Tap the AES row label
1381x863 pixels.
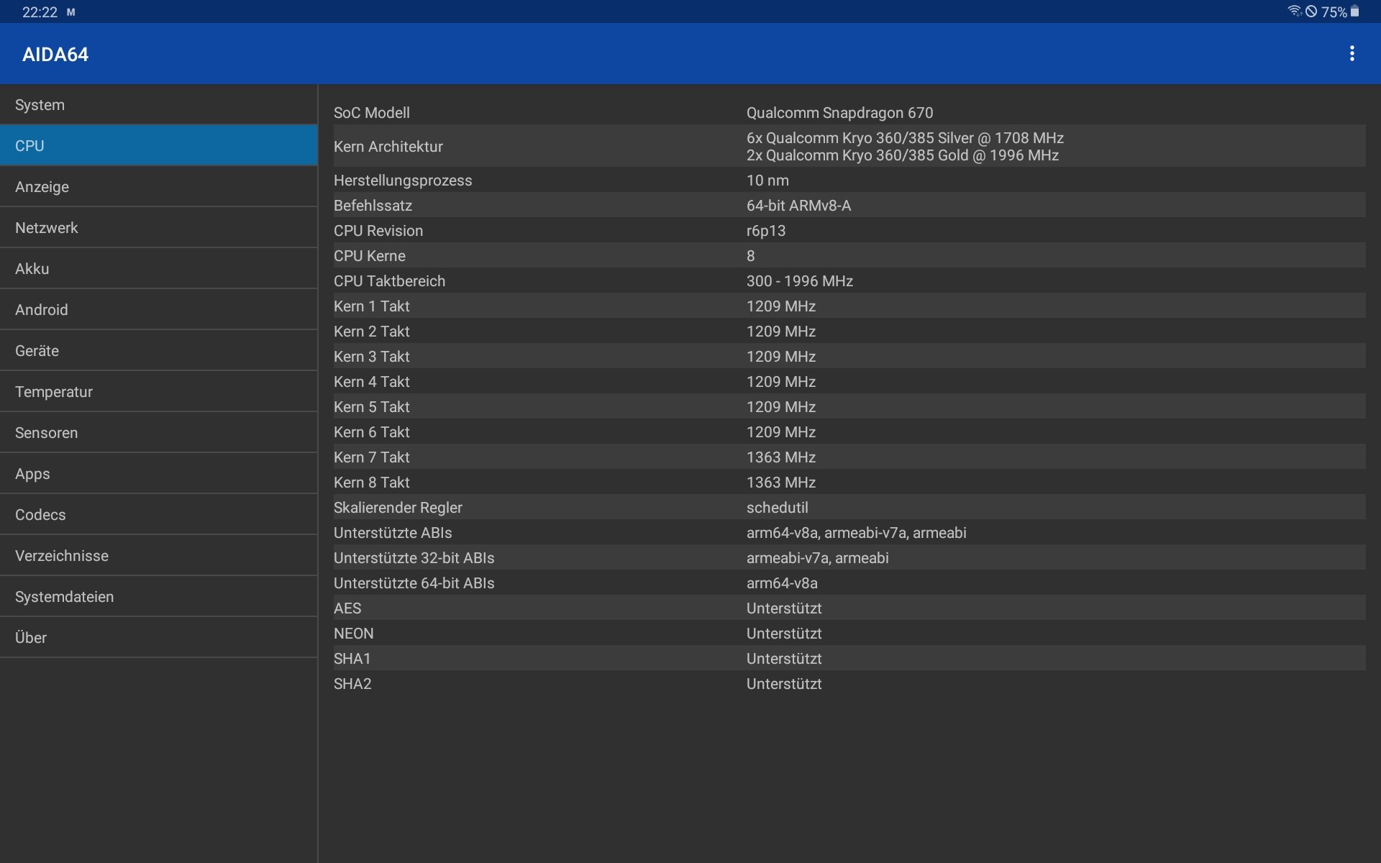coord(347,608)
